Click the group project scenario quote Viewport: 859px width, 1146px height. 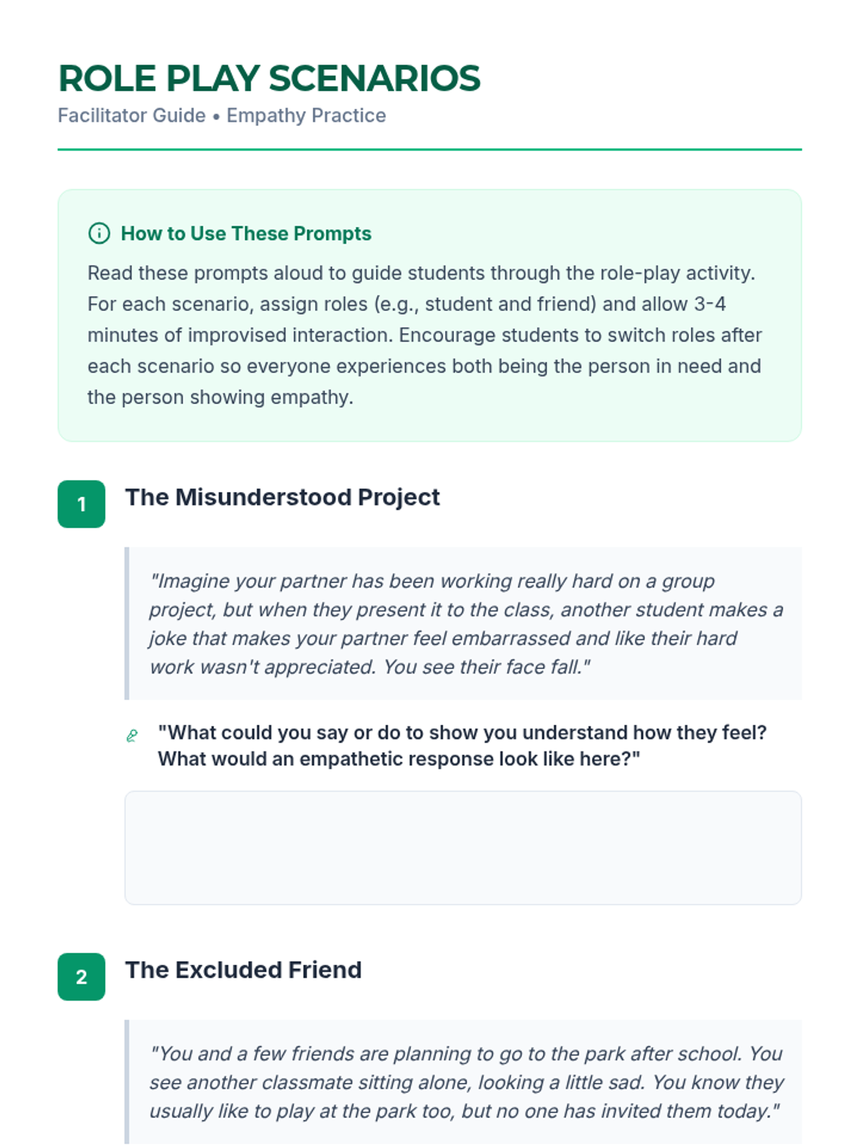(466, 624)
